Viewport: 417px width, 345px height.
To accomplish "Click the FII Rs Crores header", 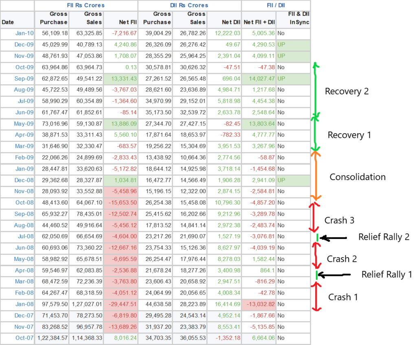I will click(86, 5).
